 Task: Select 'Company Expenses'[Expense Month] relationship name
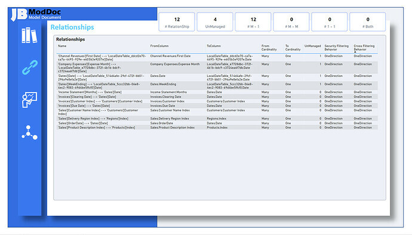90,67
